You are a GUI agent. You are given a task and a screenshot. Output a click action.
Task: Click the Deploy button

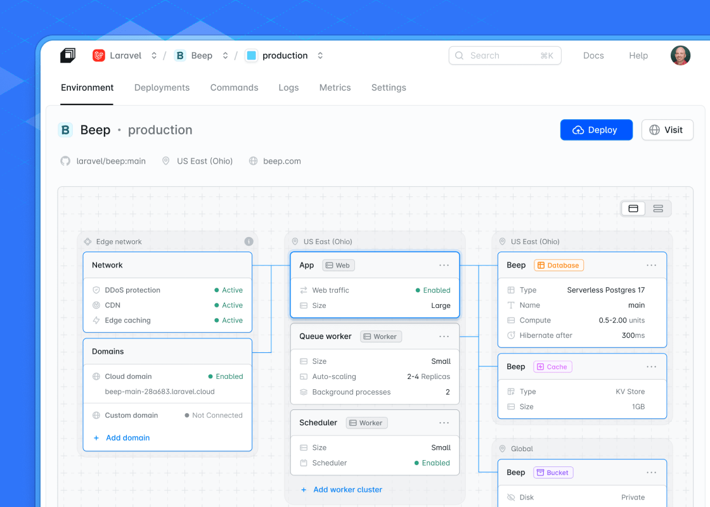(x=596, y=130)
